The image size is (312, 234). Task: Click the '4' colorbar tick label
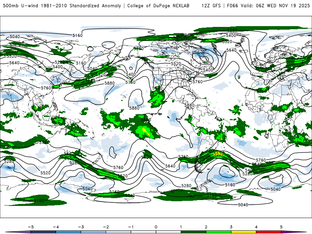point(256,227)
